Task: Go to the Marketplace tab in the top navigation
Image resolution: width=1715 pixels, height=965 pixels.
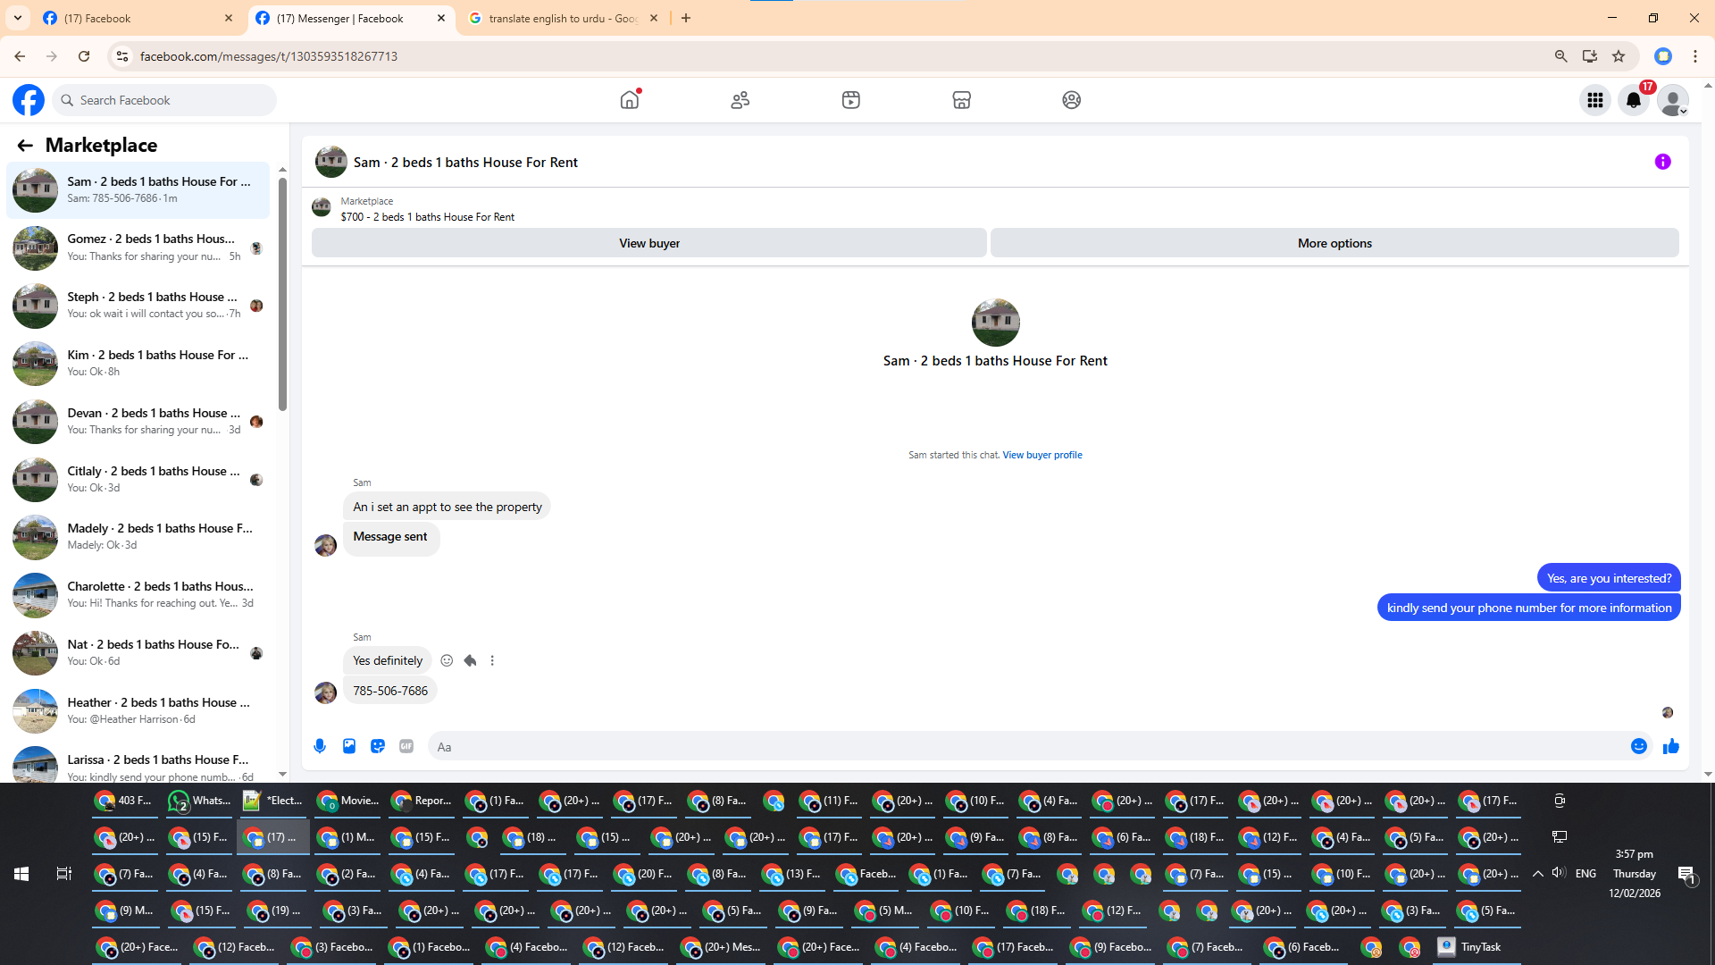Action: (961, 100)
